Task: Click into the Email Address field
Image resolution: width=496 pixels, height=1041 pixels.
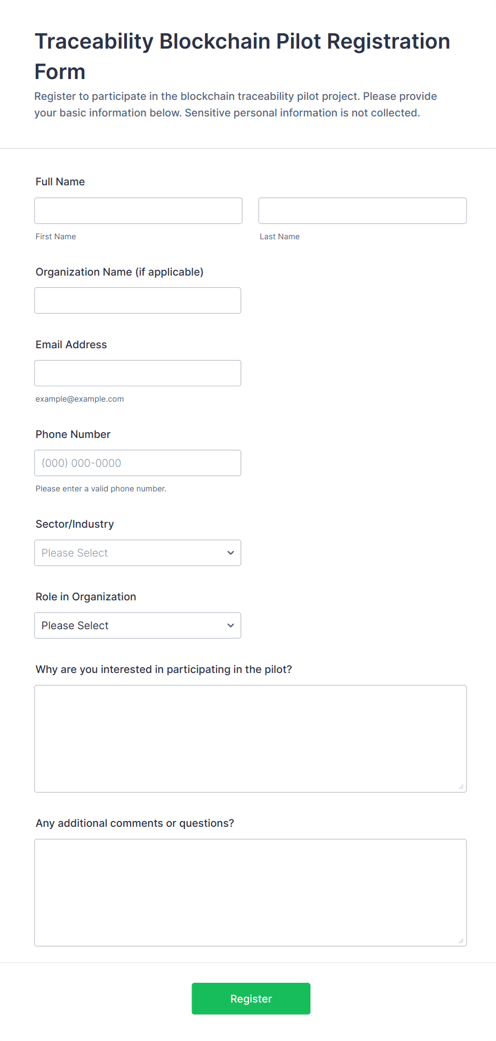Action: [138, 373]
